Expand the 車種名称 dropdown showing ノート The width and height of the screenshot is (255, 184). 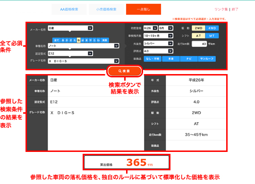click(x=84, y=46)
